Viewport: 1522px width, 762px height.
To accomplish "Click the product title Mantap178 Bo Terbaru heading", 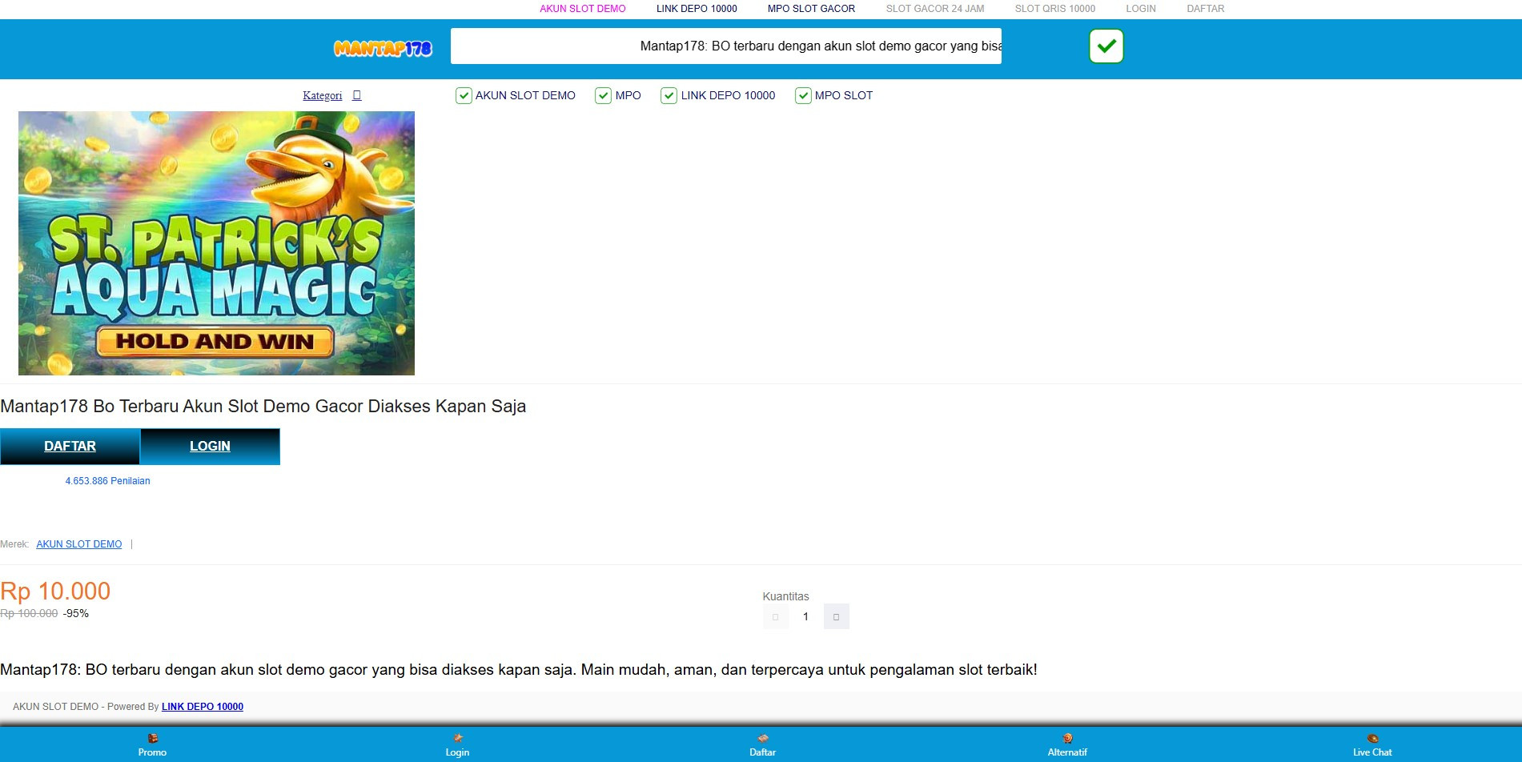I will tap(263, 406).
